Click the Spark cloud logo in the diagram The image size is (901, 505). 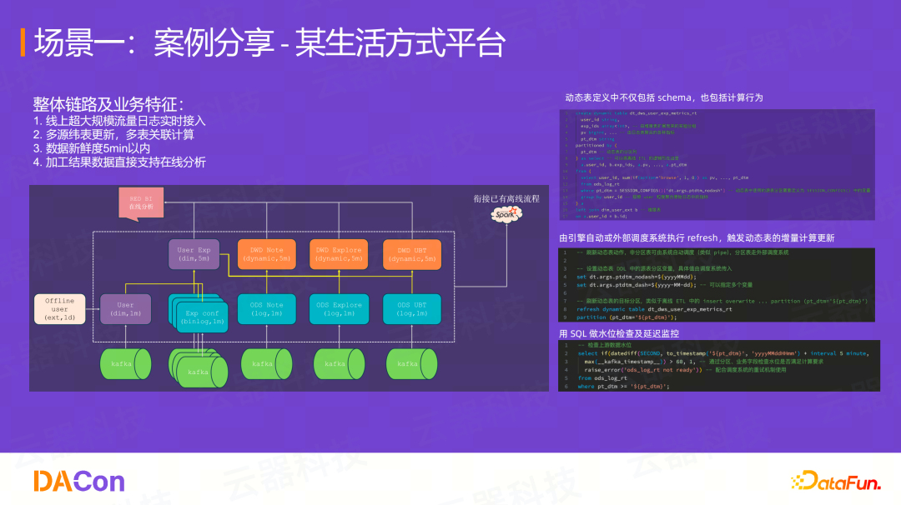click(506, 214)
